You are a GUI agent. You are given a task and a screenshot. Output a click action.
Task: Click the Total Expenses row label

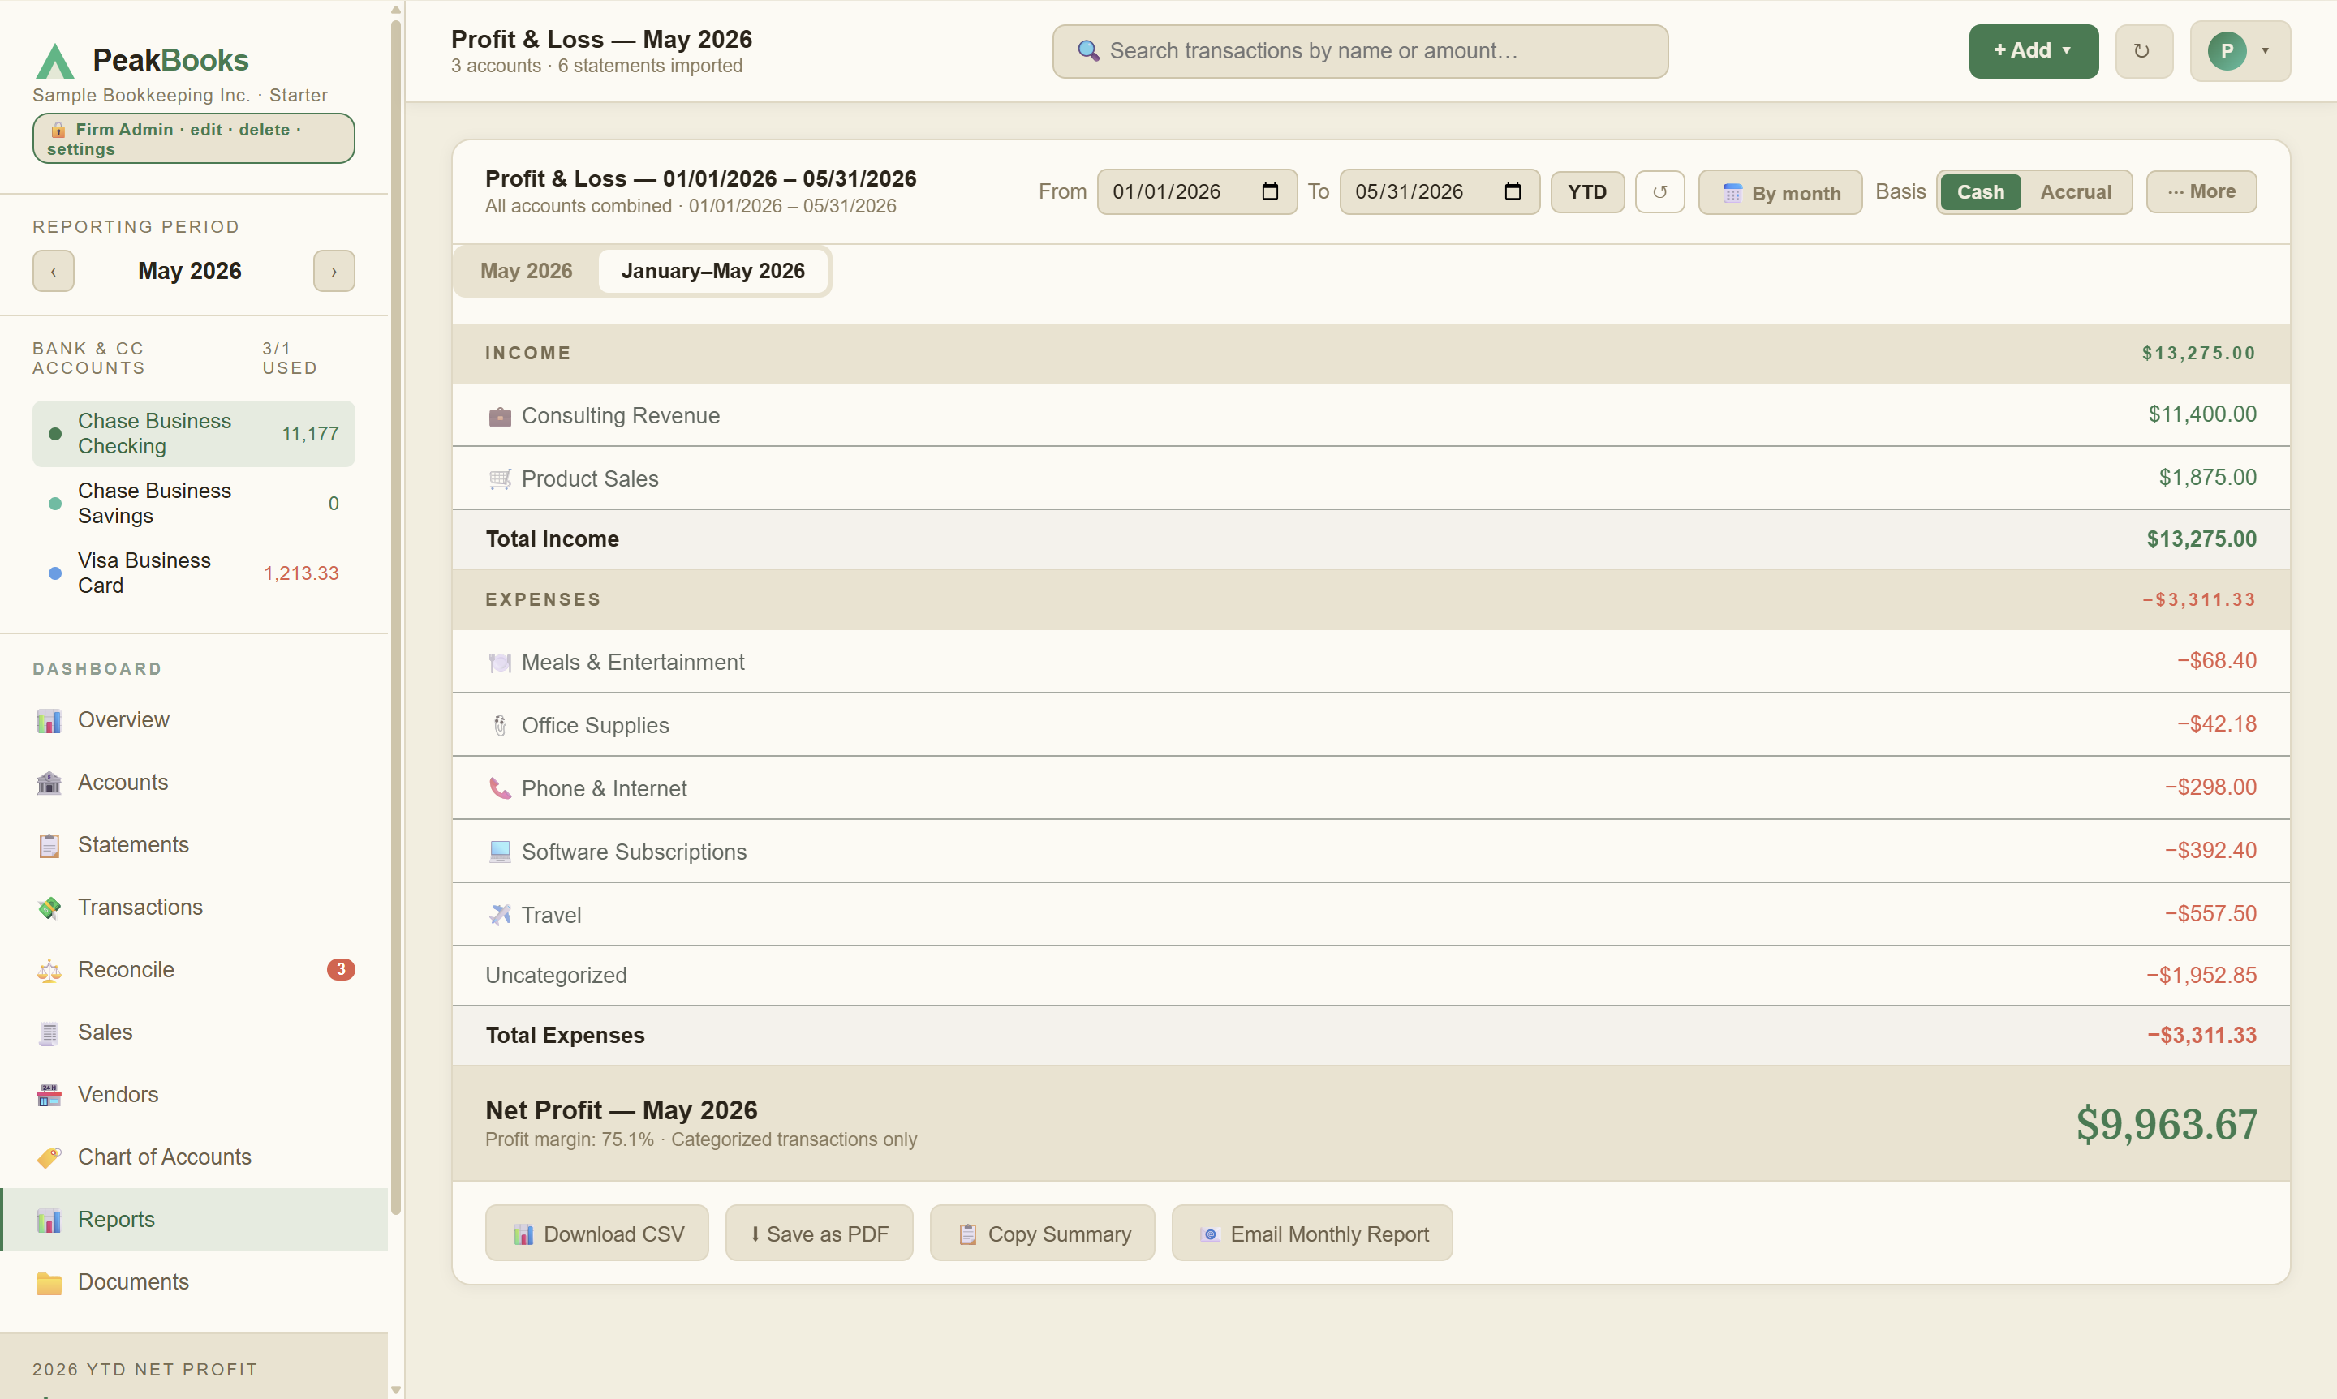(x=565, y=1036)
